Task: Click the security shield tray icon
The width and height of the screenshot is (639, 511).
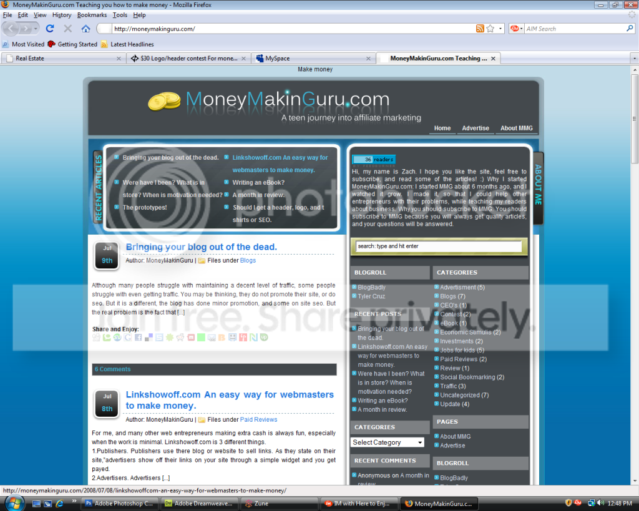Action: (x=568, y=504)
